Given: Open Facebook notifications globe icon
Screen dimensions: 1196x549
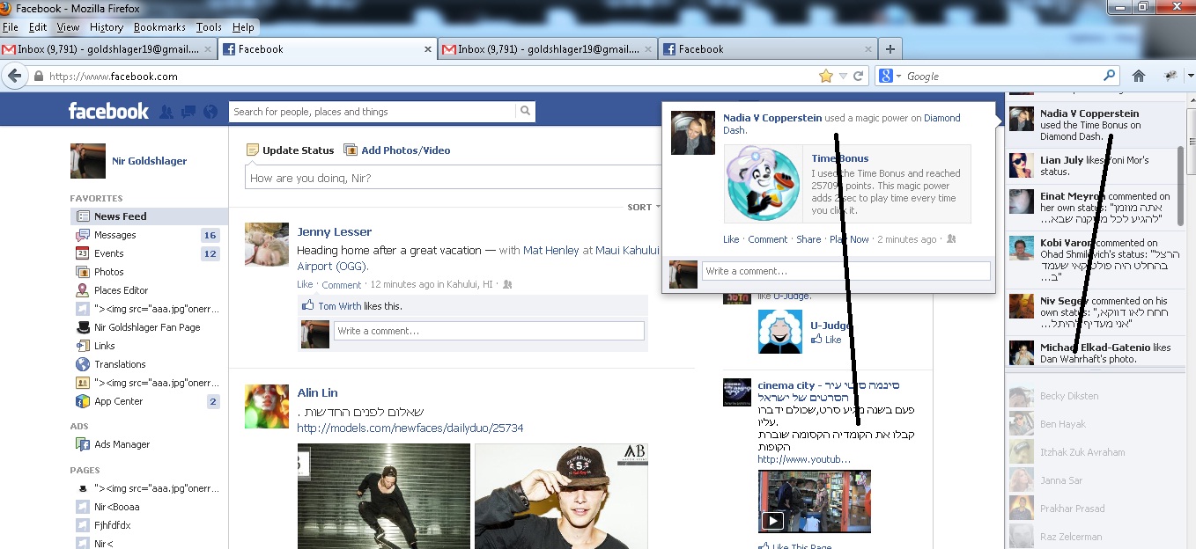Looking at the screenshot, I should pos(210,112).
